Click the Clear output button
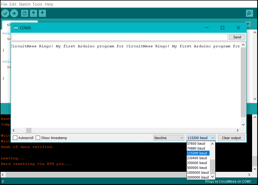Viewport: 258px width, 185px height. coord(231,138)
